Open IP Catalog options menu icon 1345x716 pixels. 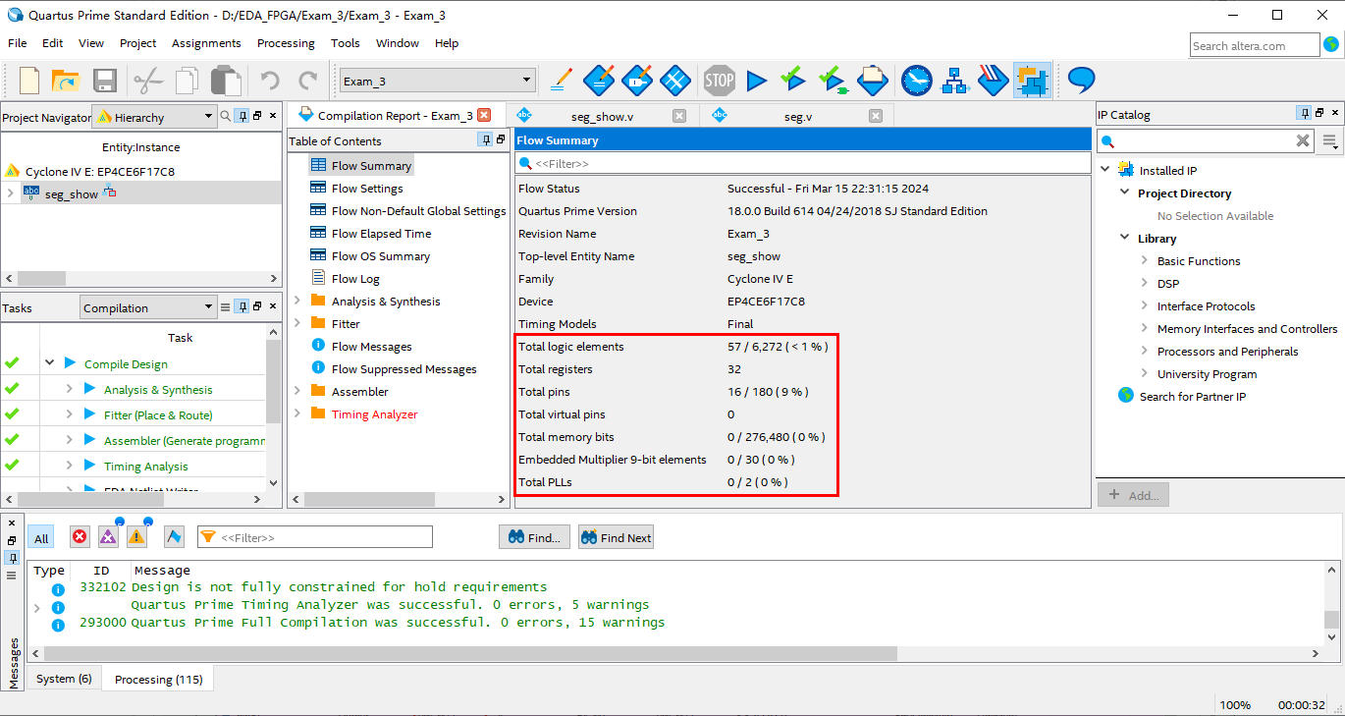(1330, 141)
